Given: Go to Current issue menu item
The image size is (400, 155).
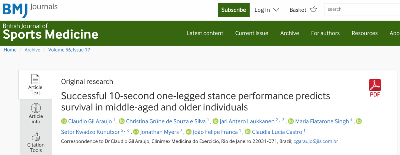Looking at the screenshot, I should 251,33.
